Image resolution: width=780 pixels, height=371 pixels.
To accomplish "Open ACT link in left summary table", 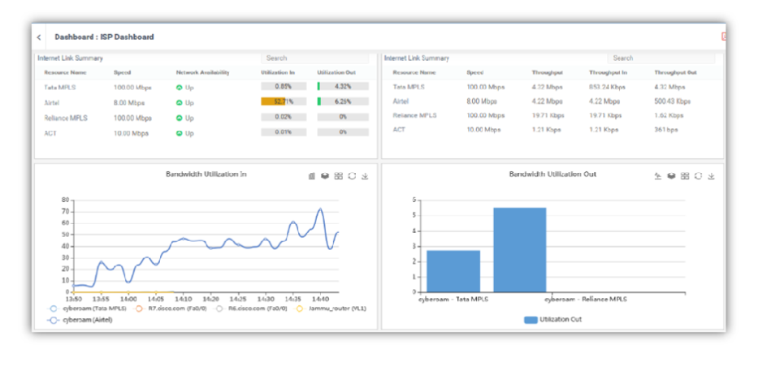I will (50, 133).
